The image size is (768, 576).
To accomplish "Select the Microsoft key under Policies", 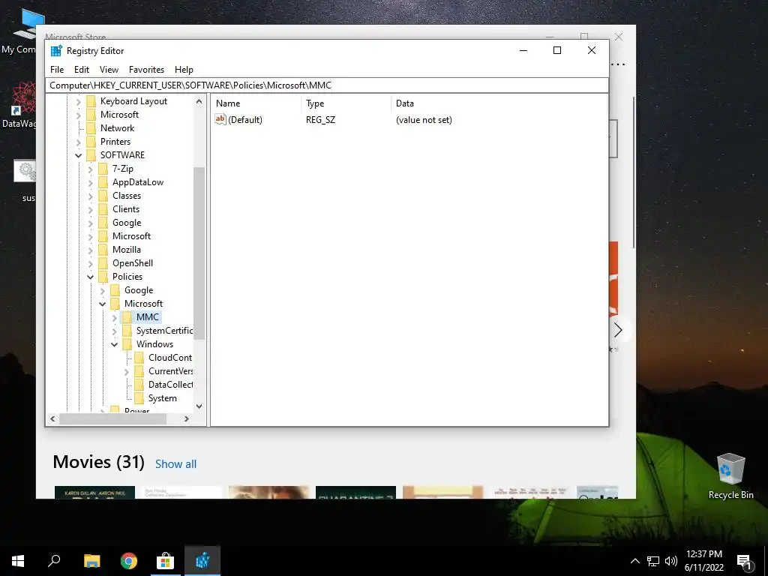I will click(143, 304).
